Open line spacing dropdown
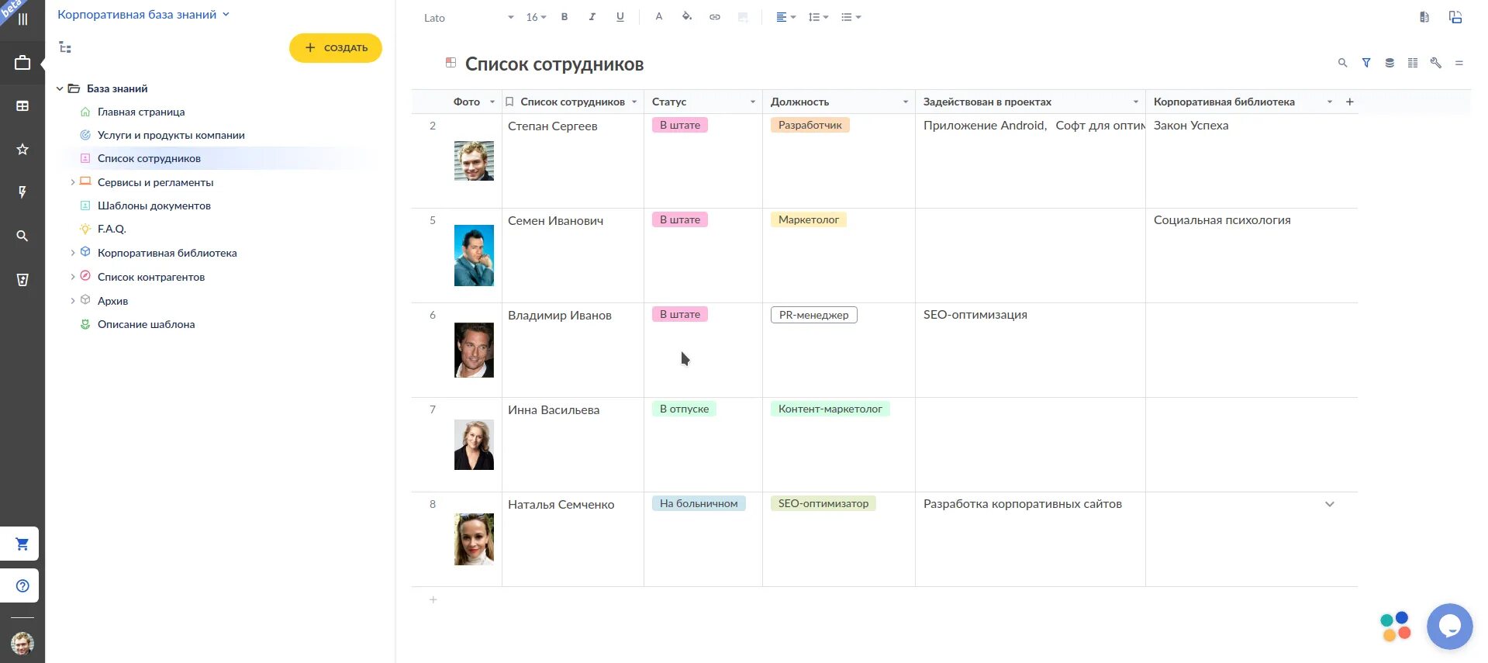Image resolution: width=1488 pixels, height=663 pixels. click(818, 17)
